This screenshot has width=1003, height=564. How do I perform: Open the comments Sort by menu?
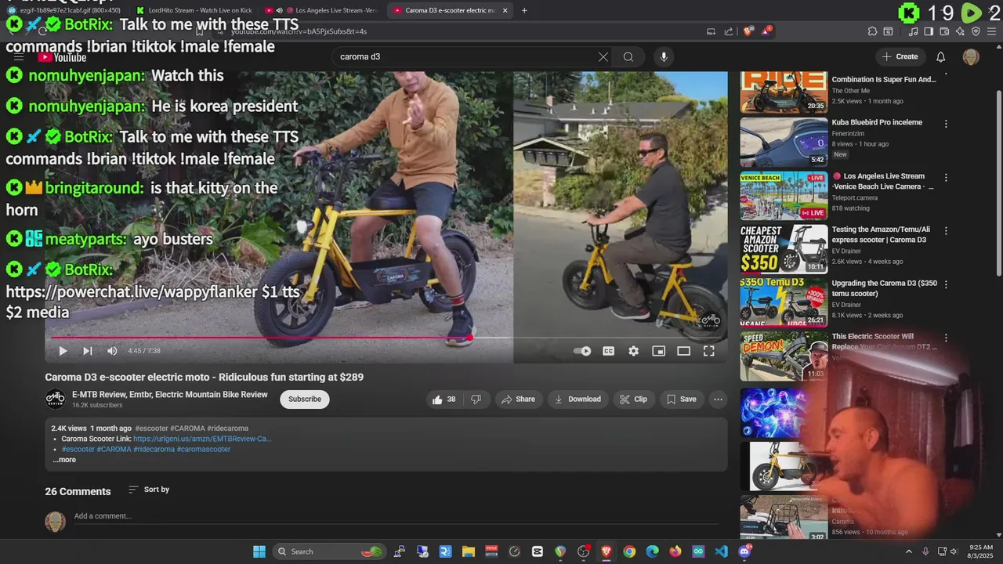(149, 490)
